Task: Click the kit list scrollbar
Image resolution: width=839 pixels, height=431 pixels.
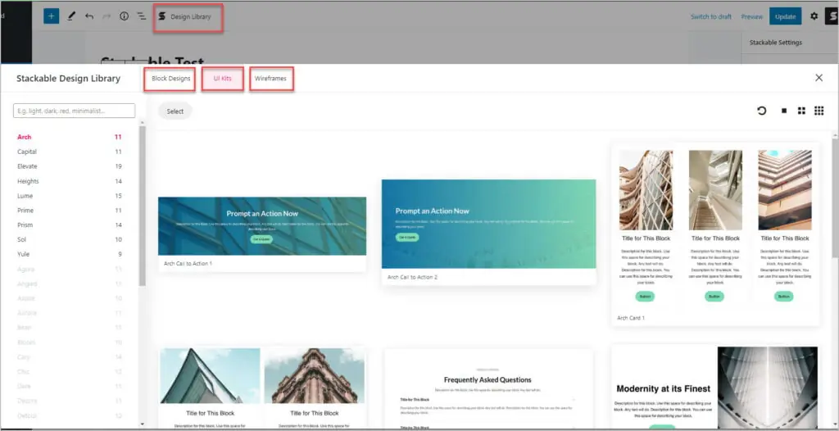Action: tap(143, 206)
